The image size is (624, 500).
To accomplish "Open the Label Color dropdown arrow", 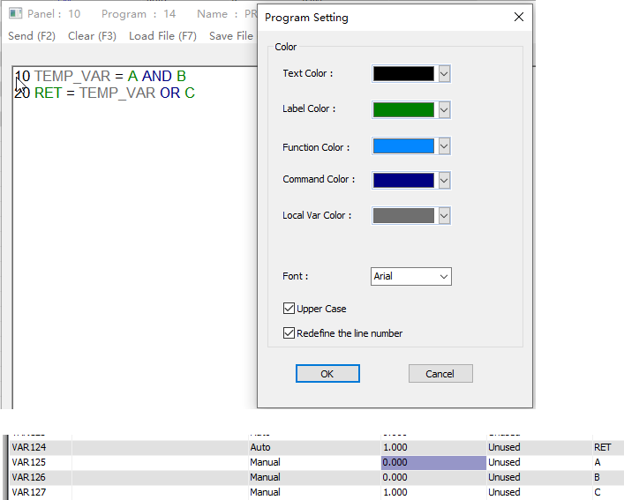I will pos(444,110).
